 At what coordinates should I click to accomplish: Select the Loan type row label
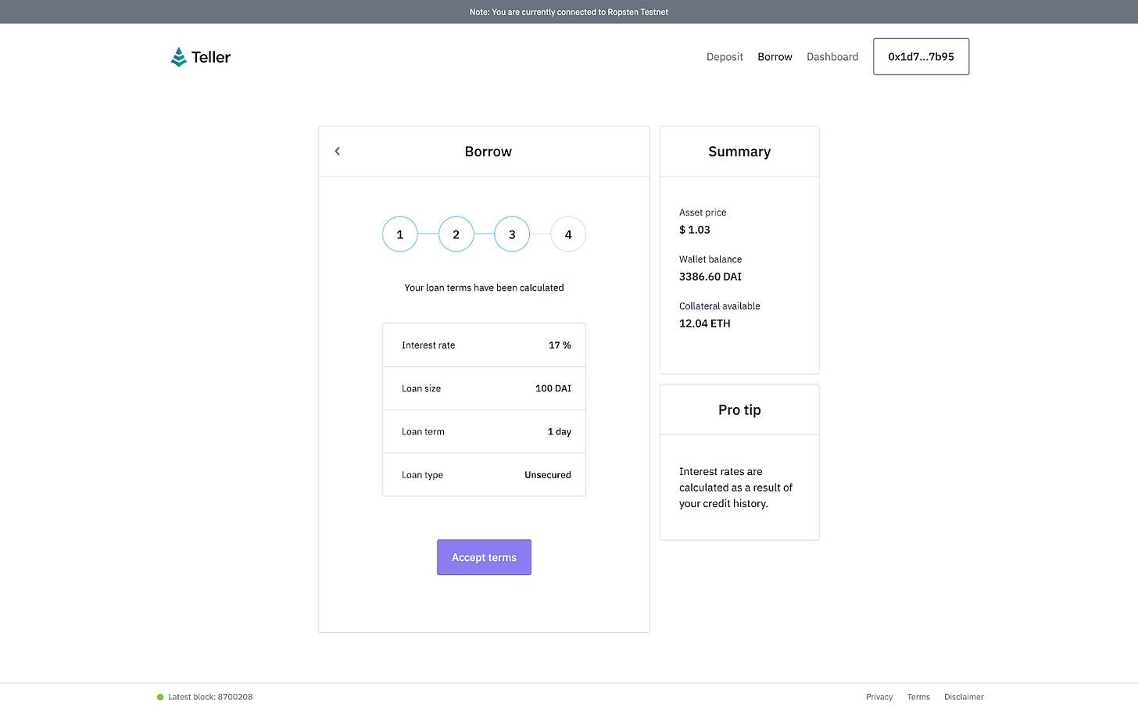coord(422,475)
